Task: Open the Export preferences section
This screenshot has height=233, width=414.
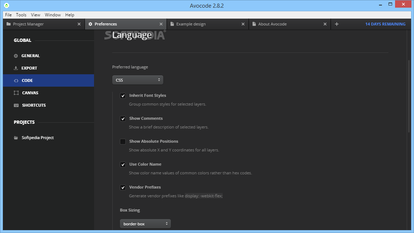Action: [48, 68]
